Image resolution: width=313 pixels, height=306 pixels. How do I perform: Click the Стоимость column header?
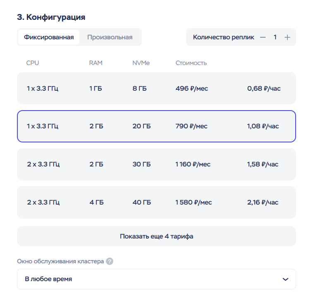tap(191, 63)
